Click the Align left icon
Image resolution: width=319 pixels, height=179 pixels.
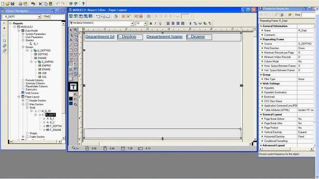point(168,23)
